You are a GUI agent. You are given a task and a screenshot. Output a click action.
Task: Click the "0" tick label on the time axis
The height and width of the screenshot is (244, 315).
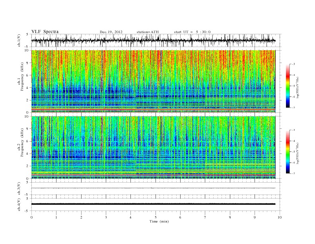(x=31, y=217)
